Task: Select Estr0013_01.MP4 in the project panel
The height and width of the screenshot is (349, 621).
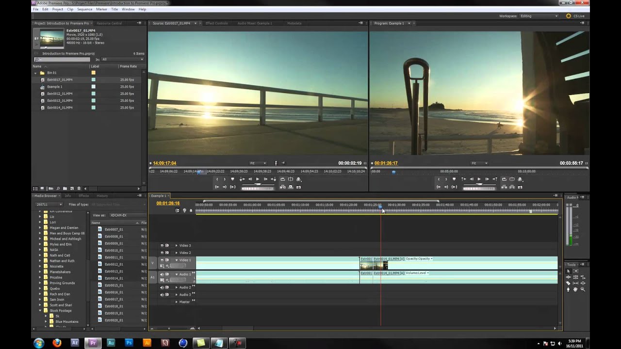Action: (60, 100)
